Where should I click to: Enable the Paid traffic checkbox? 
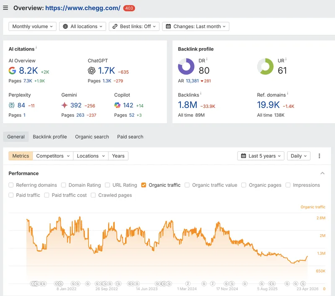tap(11, 195)
